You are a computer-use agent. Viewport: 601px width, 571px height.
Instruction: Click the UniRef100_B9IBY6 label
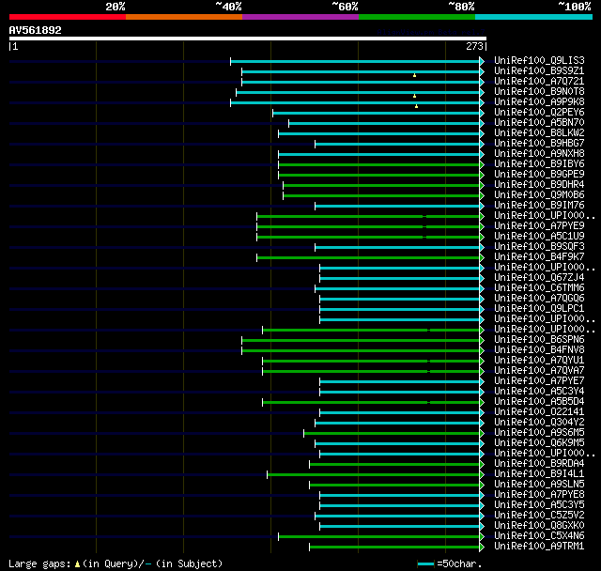(539, 164)
